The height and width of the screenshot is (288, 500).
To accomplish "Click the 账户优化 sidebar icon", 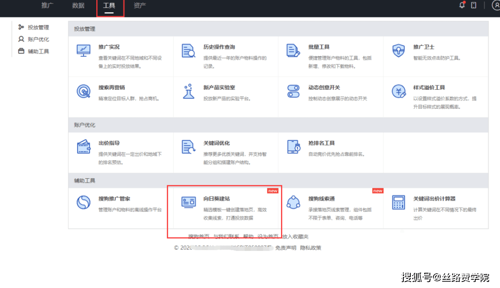I will [x=21, y=39].
